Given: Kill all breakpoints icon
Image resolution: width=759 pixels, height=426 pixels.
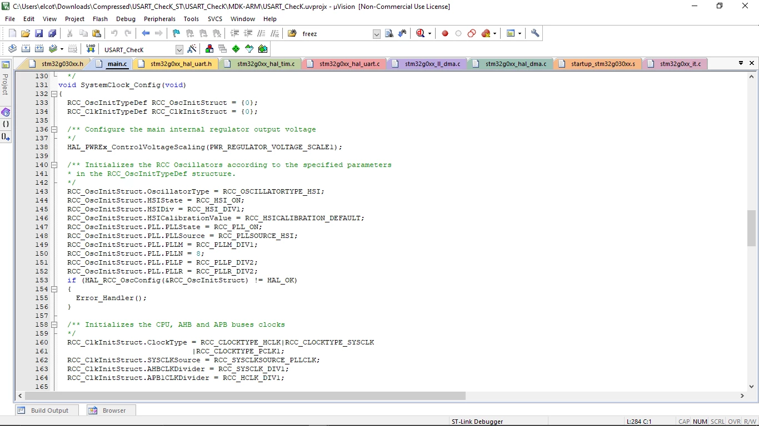Looking at the screenshot, I should [x=486, y=33].
